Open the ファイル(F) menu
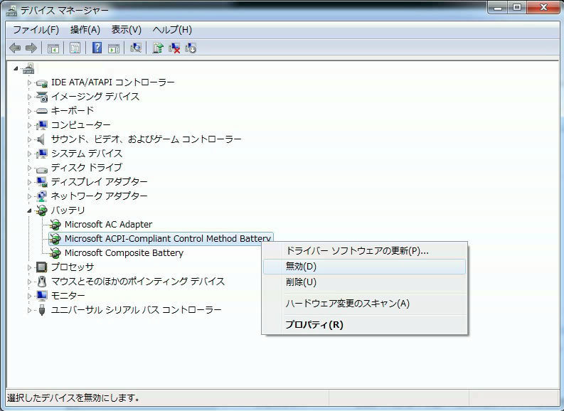The width and height of the screenshot is (564, 411). click(x=36, y=29)
